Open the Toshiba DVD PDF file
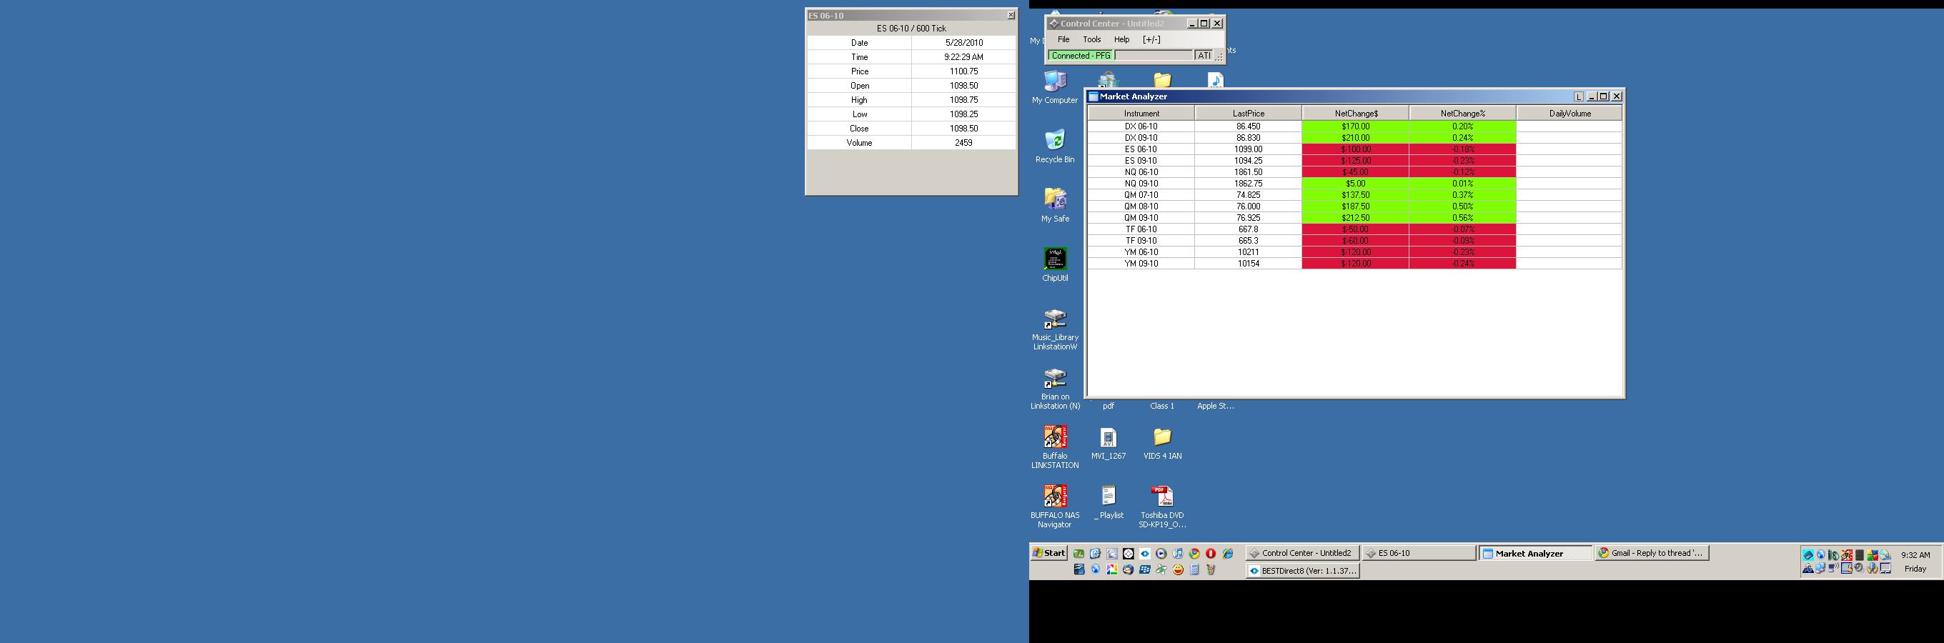 [1161, 497]
